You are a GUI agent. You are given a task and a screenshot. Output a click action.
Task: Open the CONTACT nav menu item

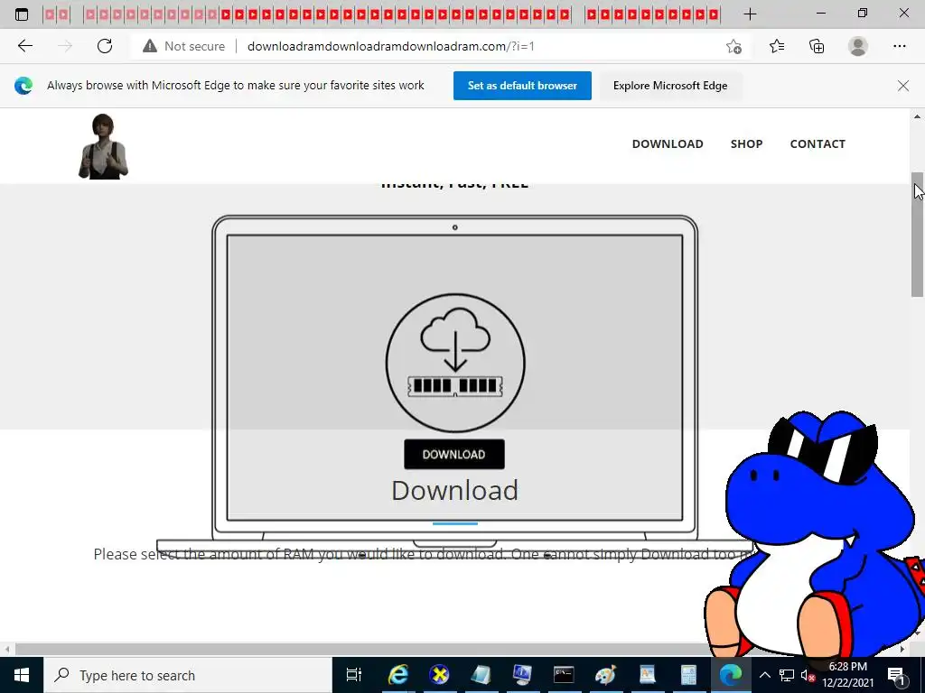click(x=818, y=143)
